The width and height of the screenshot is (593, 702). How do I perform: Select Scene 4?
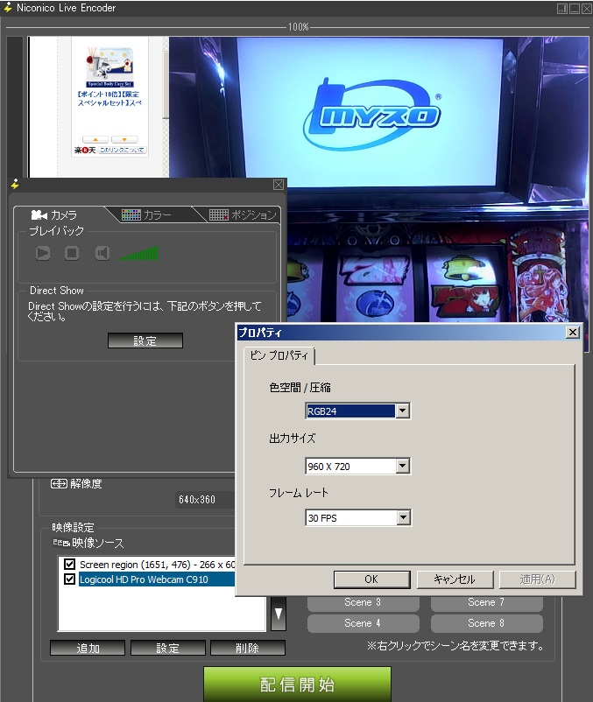364,623
